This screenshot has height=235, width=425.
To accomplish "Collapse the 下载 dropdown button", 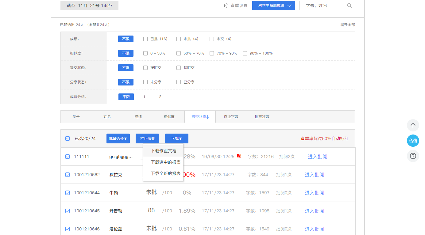I will pos(177,138).
